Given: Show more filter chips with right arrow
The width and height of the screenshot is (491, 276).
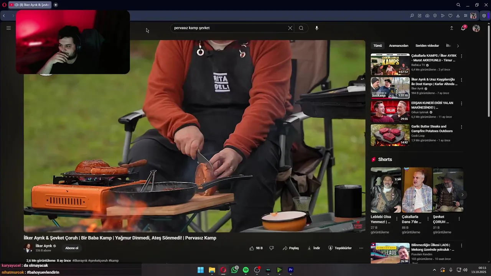Looking at the screenshot, I should (x=458, y=46).
